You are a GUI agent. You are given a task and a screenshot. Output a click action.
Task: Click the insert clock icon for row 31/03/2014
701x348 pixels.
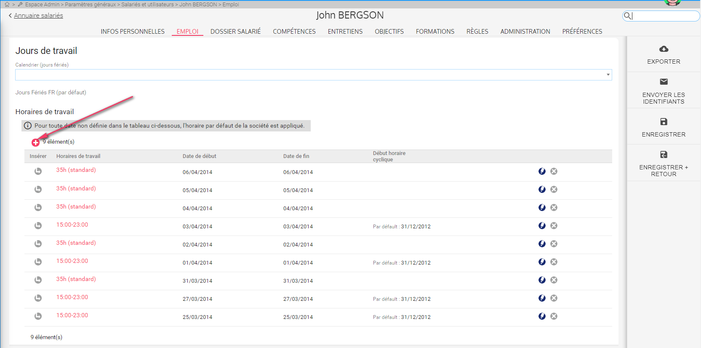pos(38,280)
